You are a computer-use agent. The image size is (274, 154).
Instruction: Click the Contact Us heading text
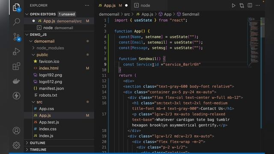pyautogui.click(x=212, y=109)
